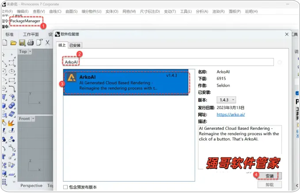Viewport: 300px width, 193px height.
Task: Click the Print icon in the standard toolbar
Action: pos(30,42)
